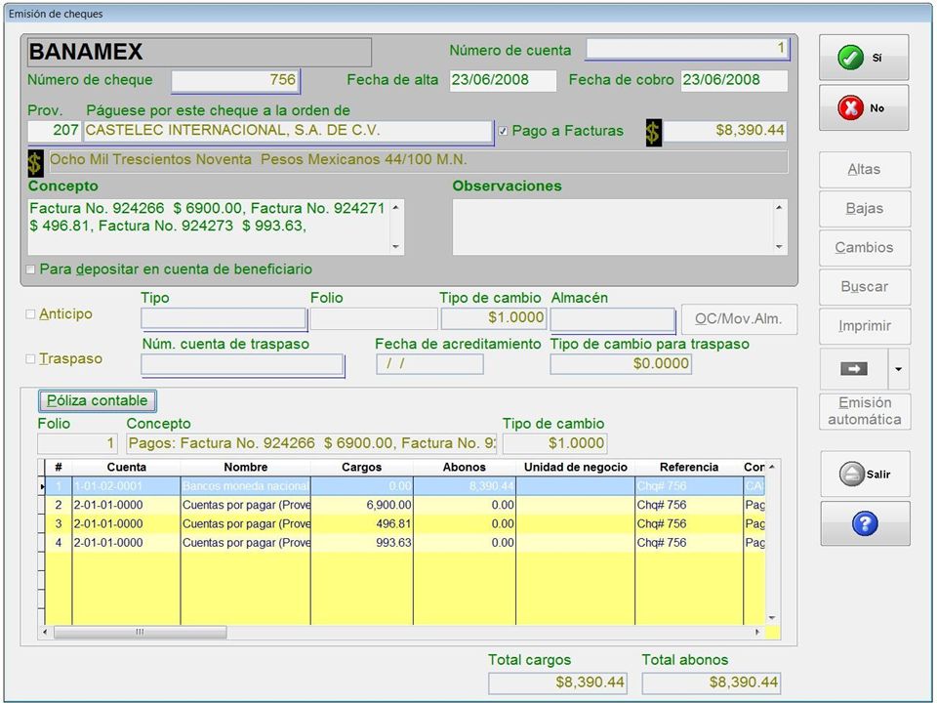Confirm with the green Sí checkmark button

864,58
